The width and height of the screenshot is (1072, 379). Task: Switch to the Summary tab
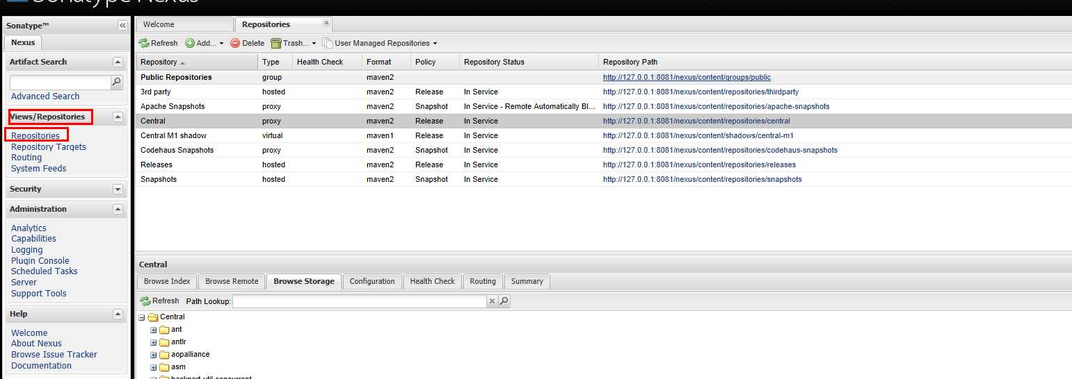click(x=527, y=281)
